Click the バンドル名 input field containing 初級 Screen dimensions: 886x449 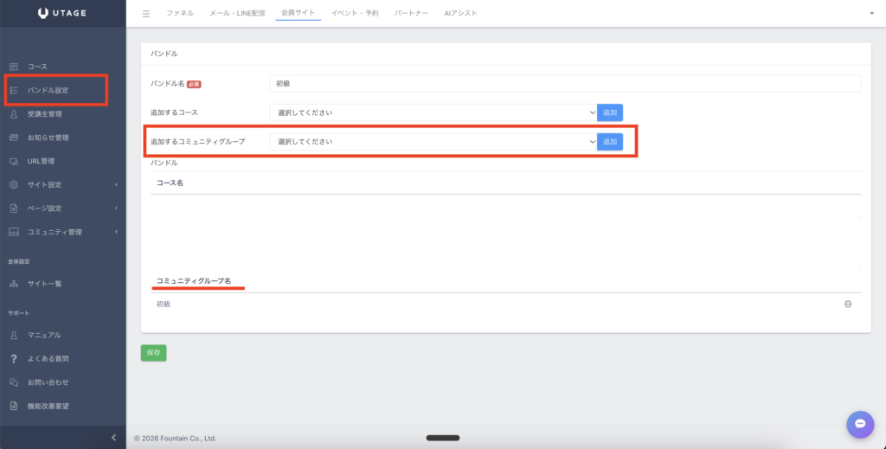[566, 84]
